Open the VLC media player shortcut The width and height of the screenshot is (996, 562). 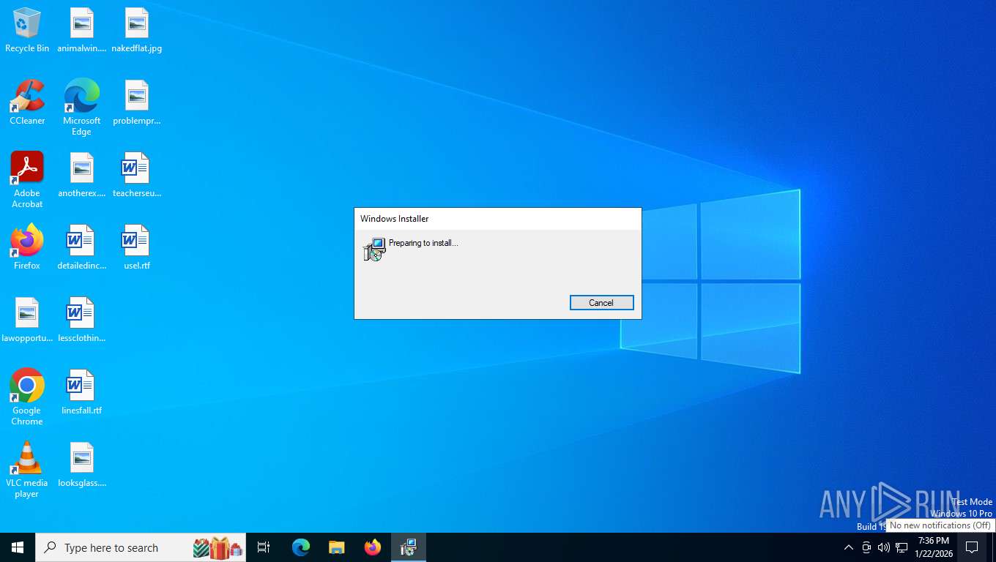pos(27,470)
